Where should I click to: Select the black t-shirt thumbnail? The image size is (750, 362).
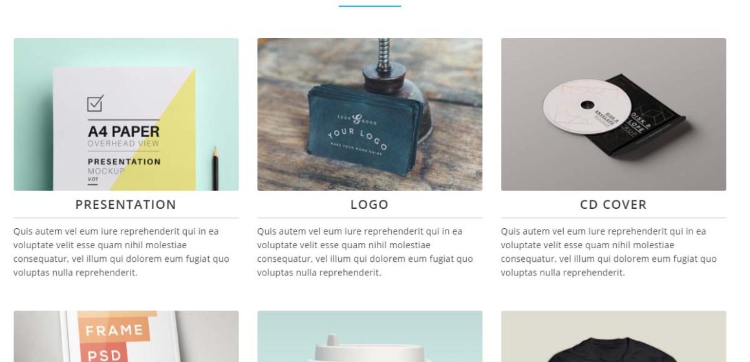point(613,336)
